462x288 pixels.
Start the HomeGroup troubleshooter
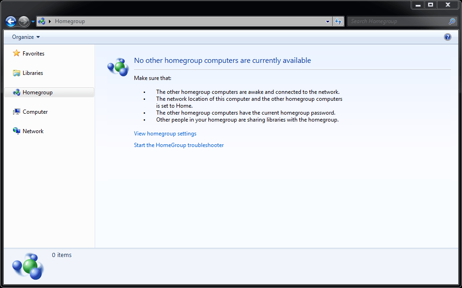179,145
